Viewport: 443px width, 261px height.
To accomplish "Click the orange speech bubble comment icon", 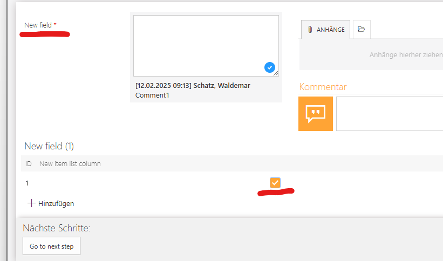I will (316, 114).
